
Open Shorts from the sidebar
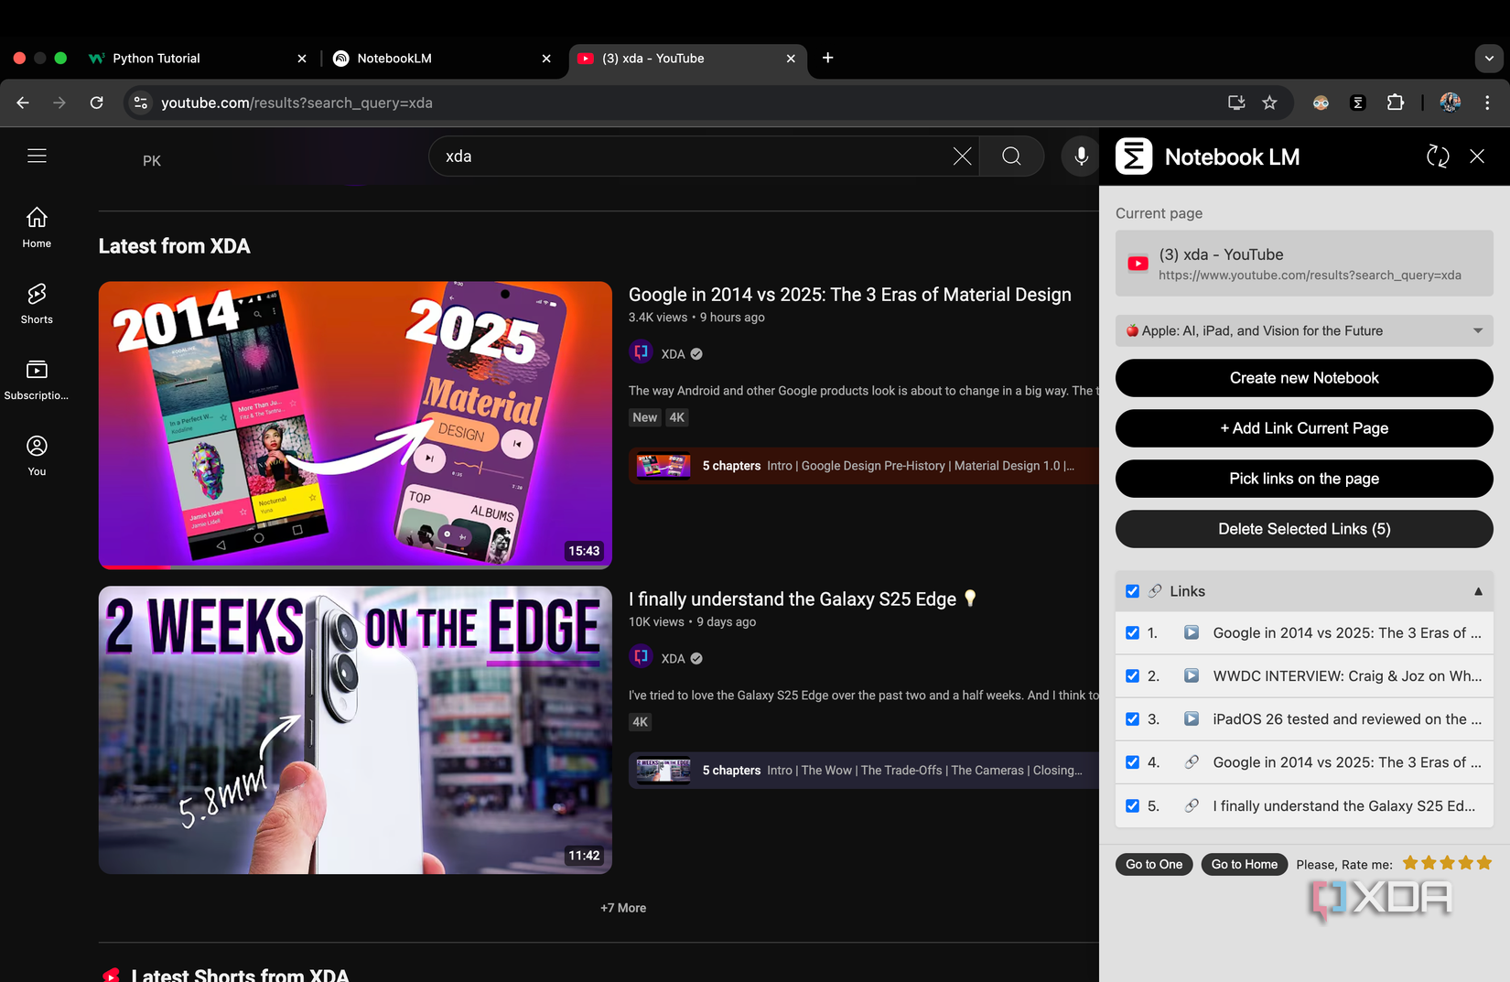click(37, 303)
